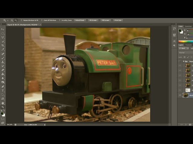Expand the toolbox double-arrow toggle
Image resolution: width=193 pixels, height=144 pixels.
pyautogui.click(x=1, y=24)
